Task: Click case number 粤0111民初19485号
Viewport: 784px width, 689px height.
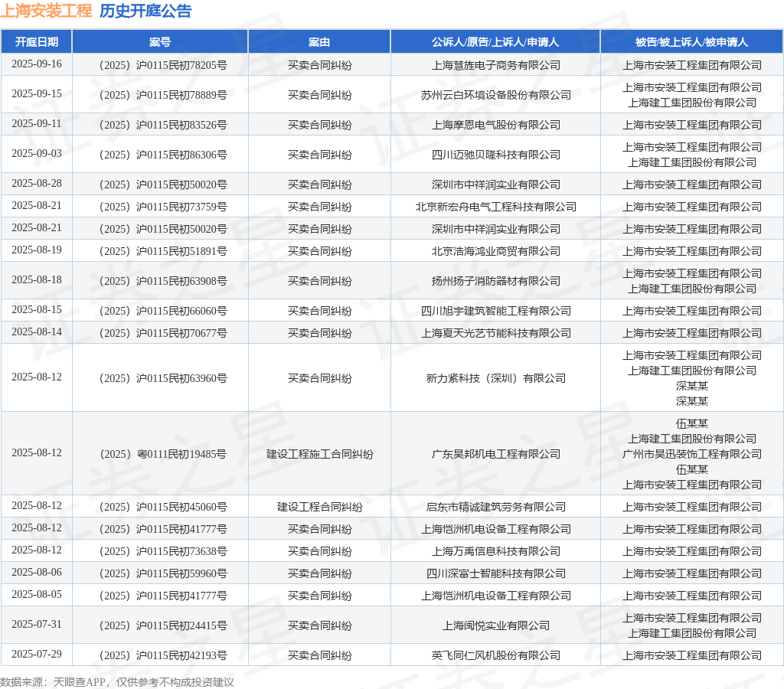Action: (163, 454)
